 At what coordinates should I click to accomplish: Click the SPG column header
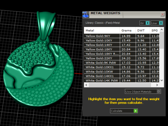tap(155, 30)
